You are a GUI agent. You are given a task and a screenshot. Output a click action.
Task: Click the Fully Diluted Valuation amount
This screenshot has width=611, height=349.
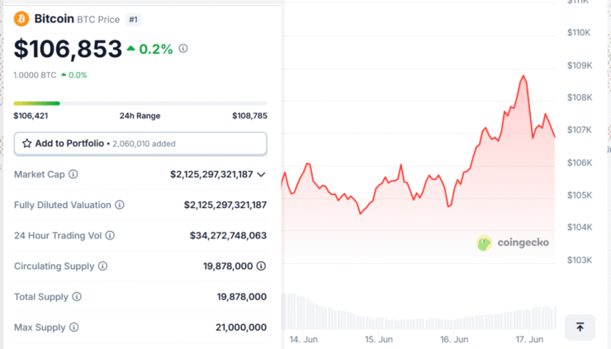225,205
